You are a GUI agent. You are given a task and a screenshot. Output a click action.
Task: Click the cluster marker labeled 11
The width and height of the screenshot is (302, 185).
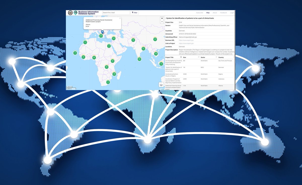[161, 64]
